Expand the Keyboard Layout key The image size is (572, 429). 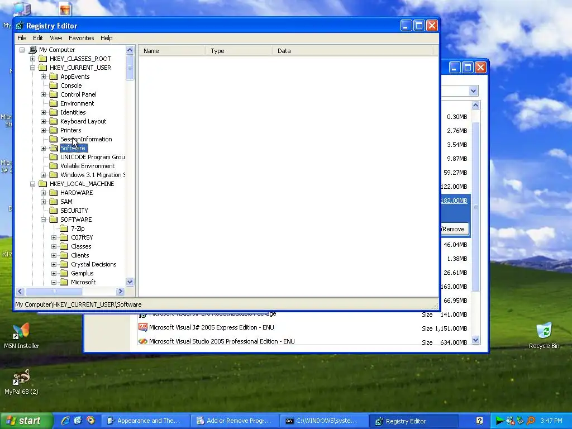(x=43, y=121)
